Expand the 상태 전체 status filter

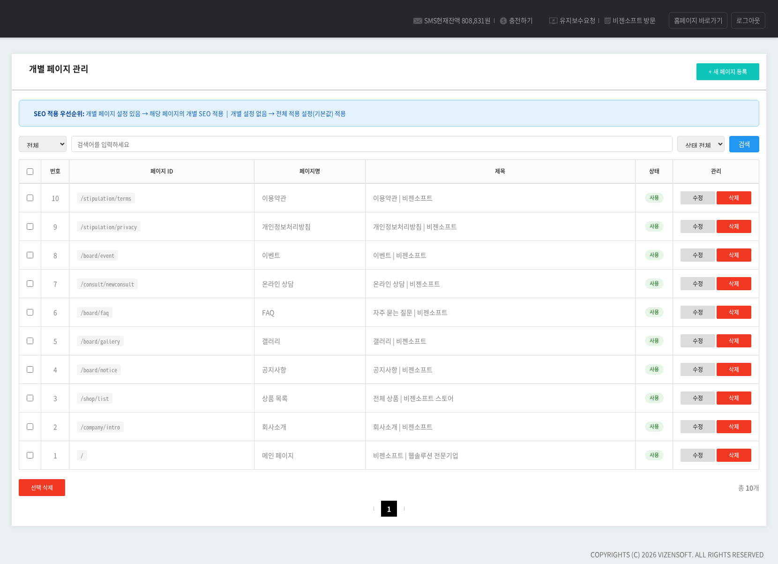[701, 144]
